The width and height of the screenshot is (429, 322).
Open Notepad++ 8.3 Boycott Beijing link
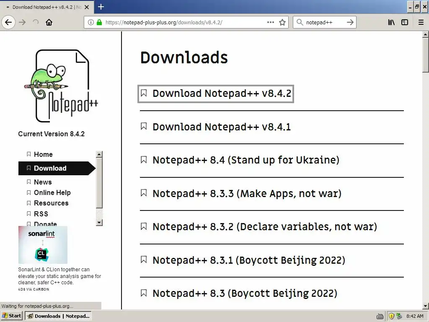pos(245,293)
